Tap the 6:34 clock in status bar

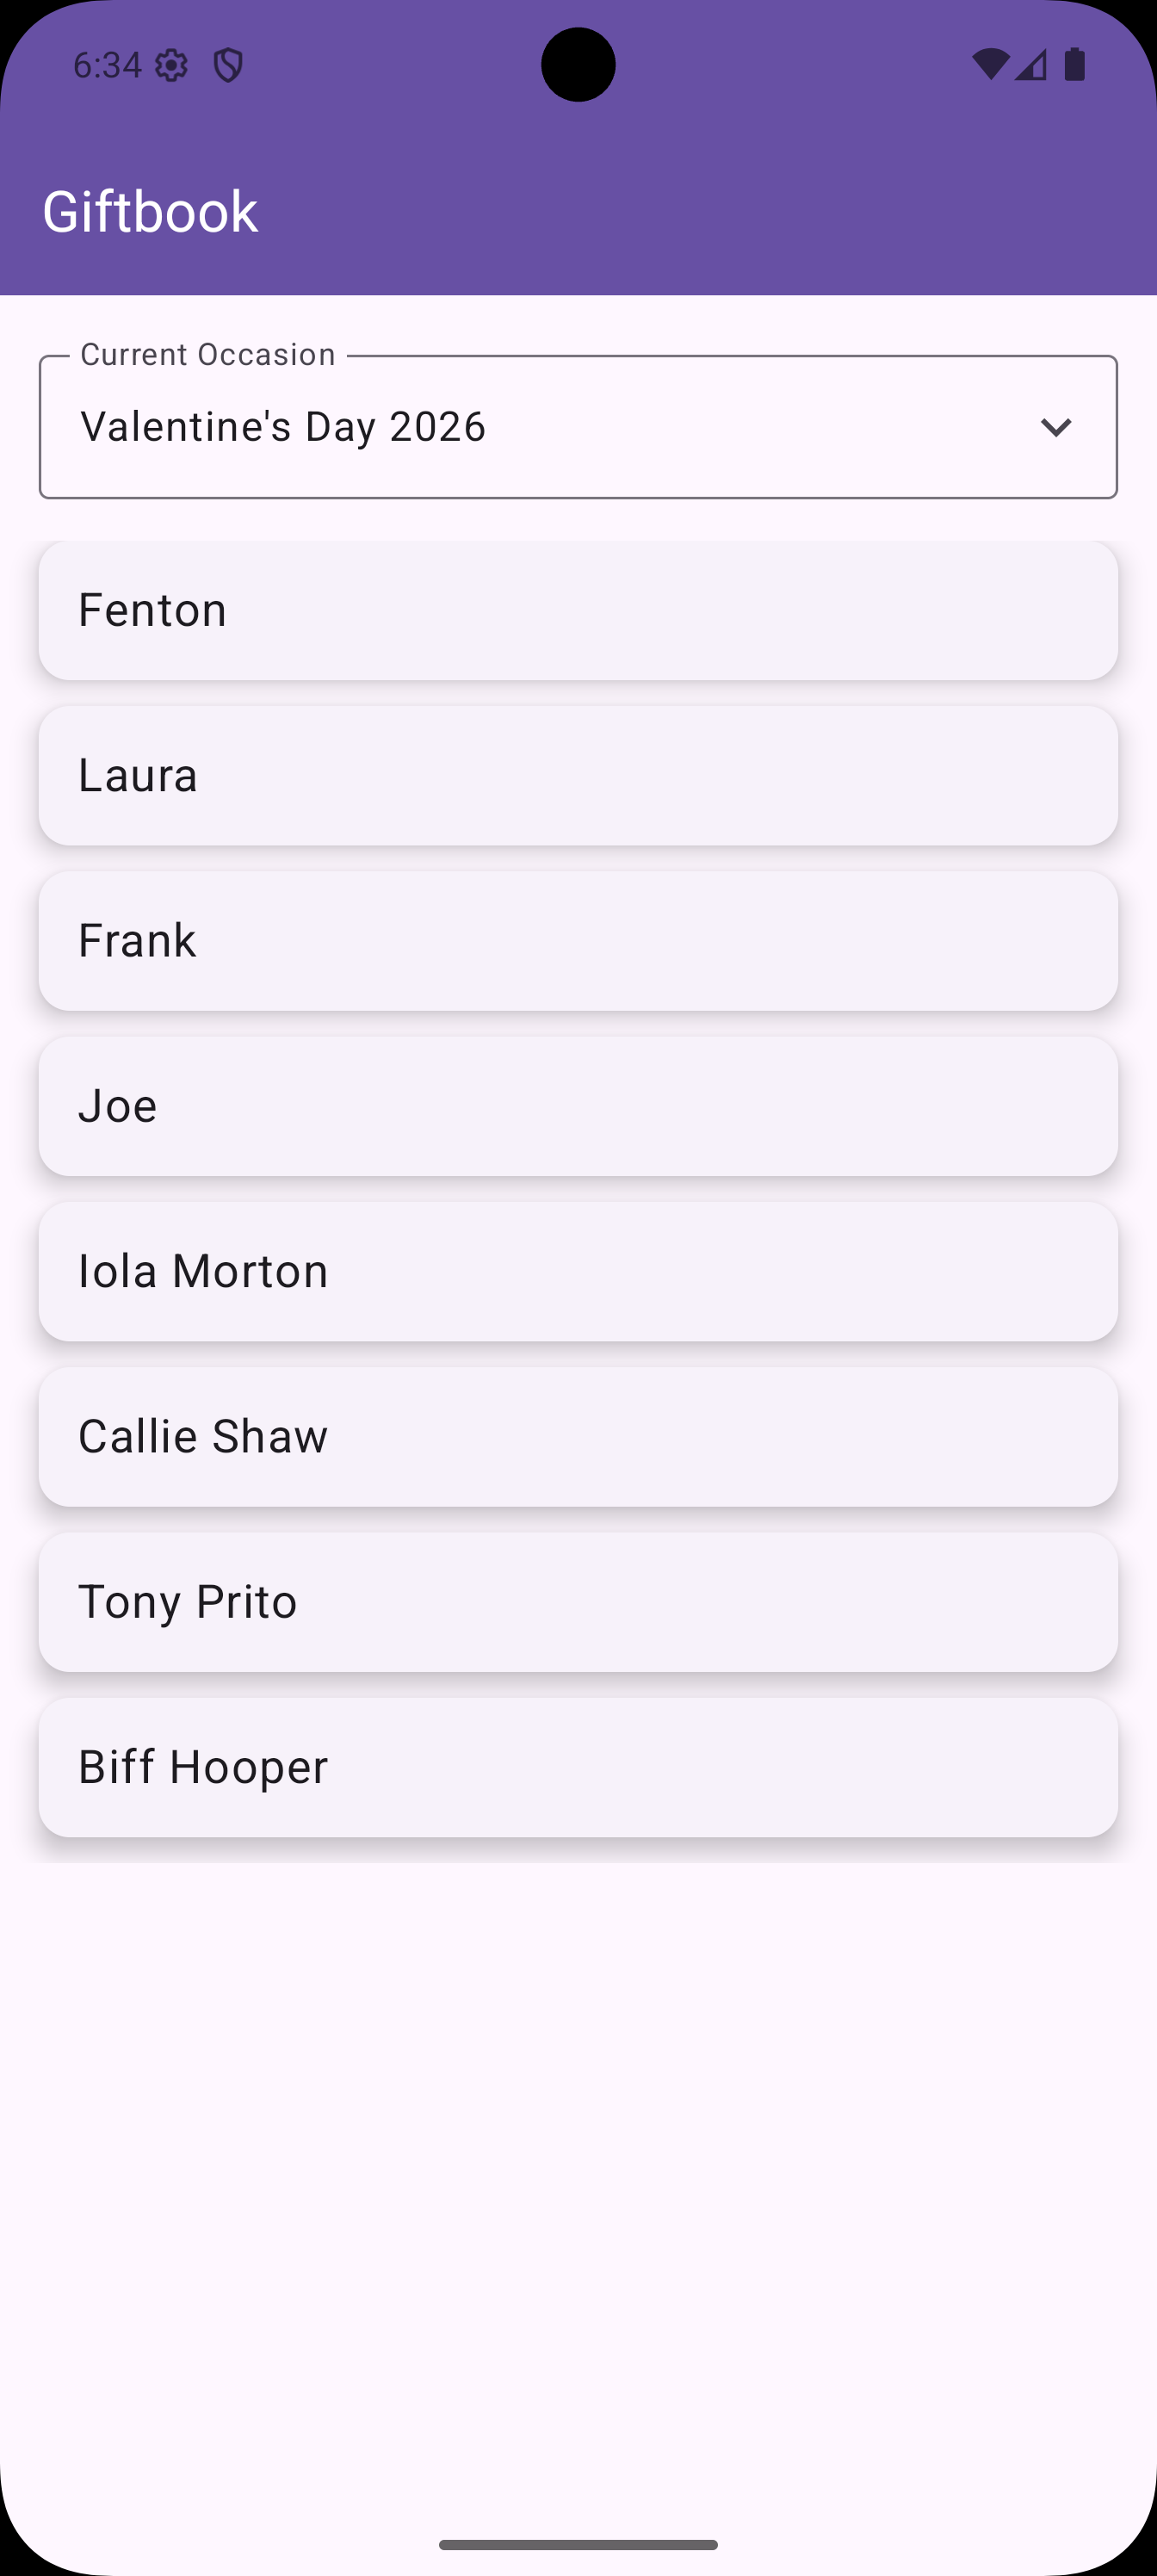coord(107,66)
